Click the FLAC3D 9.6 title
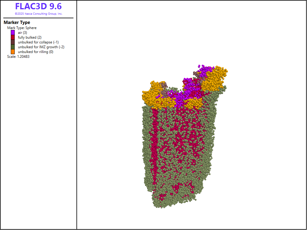 click(38, 6)
